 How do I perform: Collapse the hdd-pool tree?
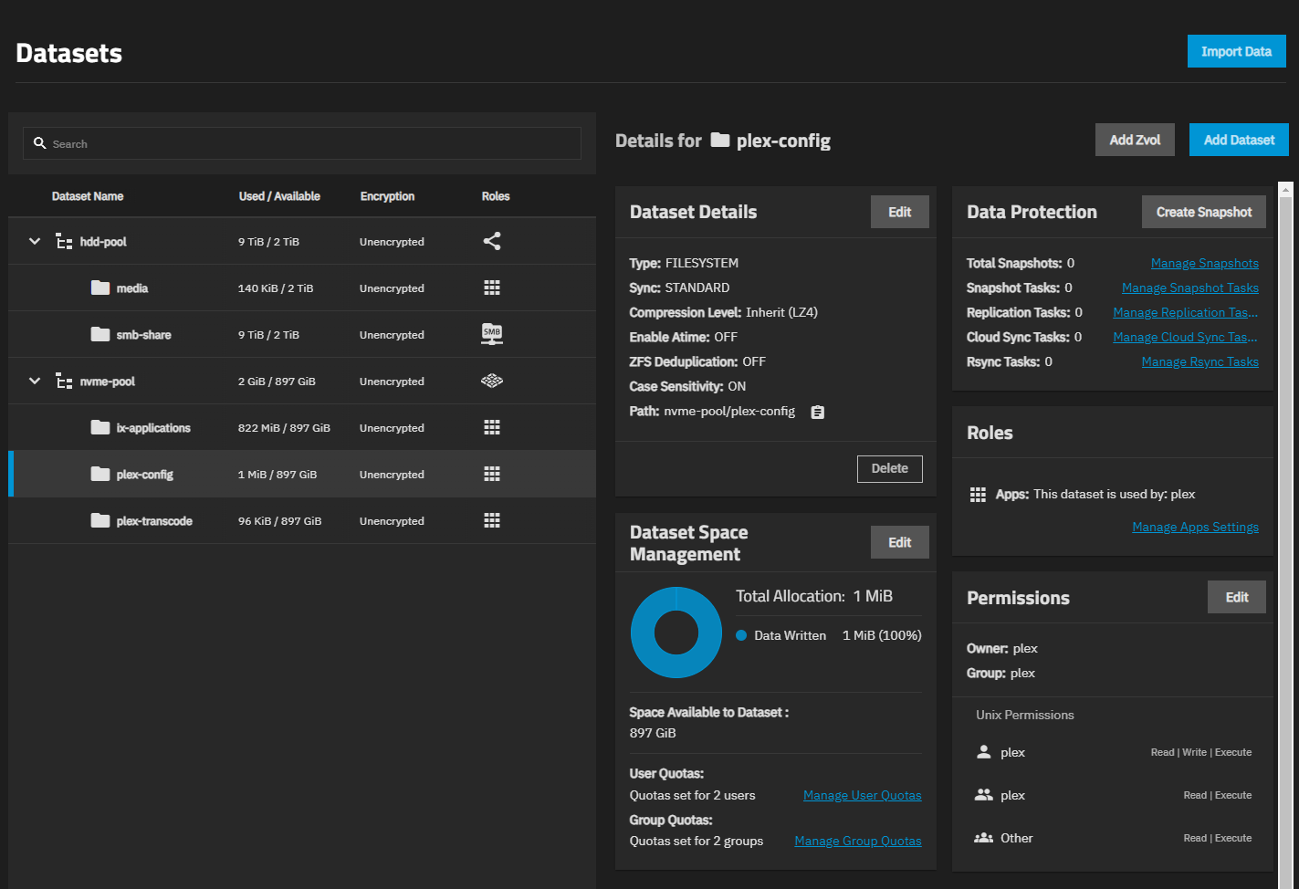[35, 241]
